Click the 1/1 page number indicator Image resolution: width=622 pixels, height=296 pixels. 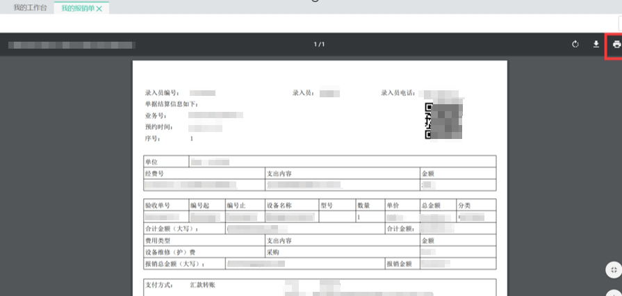point(319,45)
